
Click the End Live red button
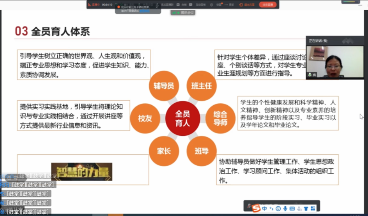click(268, 5)
